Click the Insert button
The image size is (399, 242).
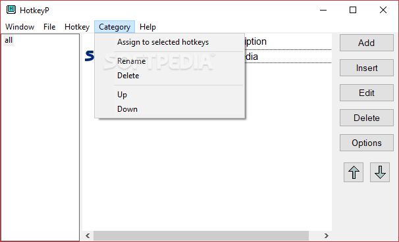pyautogui.click(x=367, y=68)
